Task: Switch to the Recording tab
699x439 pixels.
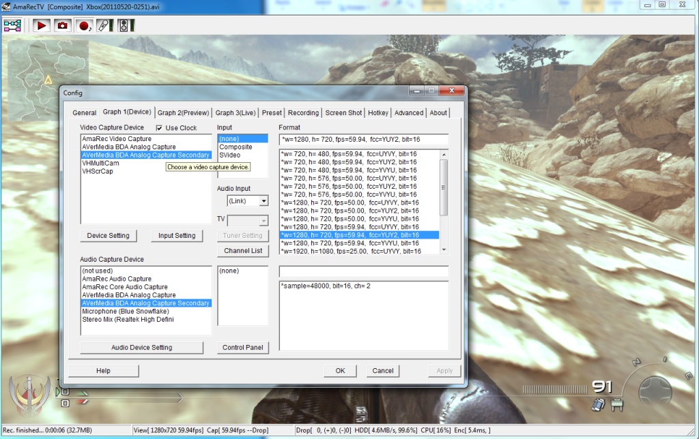Action: [304, 113]
